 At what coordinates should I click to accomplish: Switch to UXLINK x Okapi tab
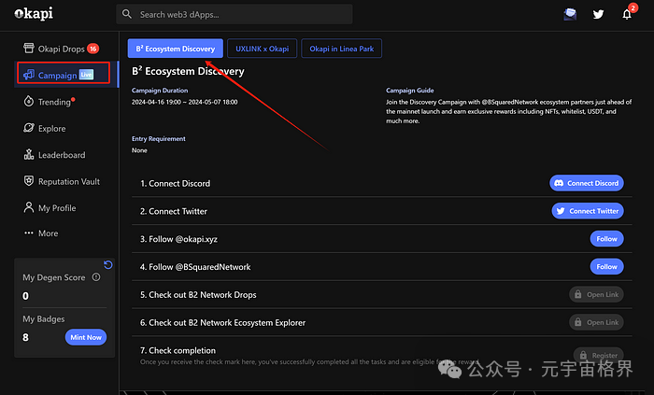(x=262, y=49)
